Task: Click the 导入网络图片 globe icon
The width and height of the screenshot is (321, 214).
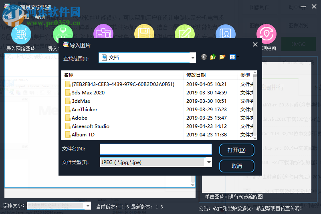Action: 21,34
